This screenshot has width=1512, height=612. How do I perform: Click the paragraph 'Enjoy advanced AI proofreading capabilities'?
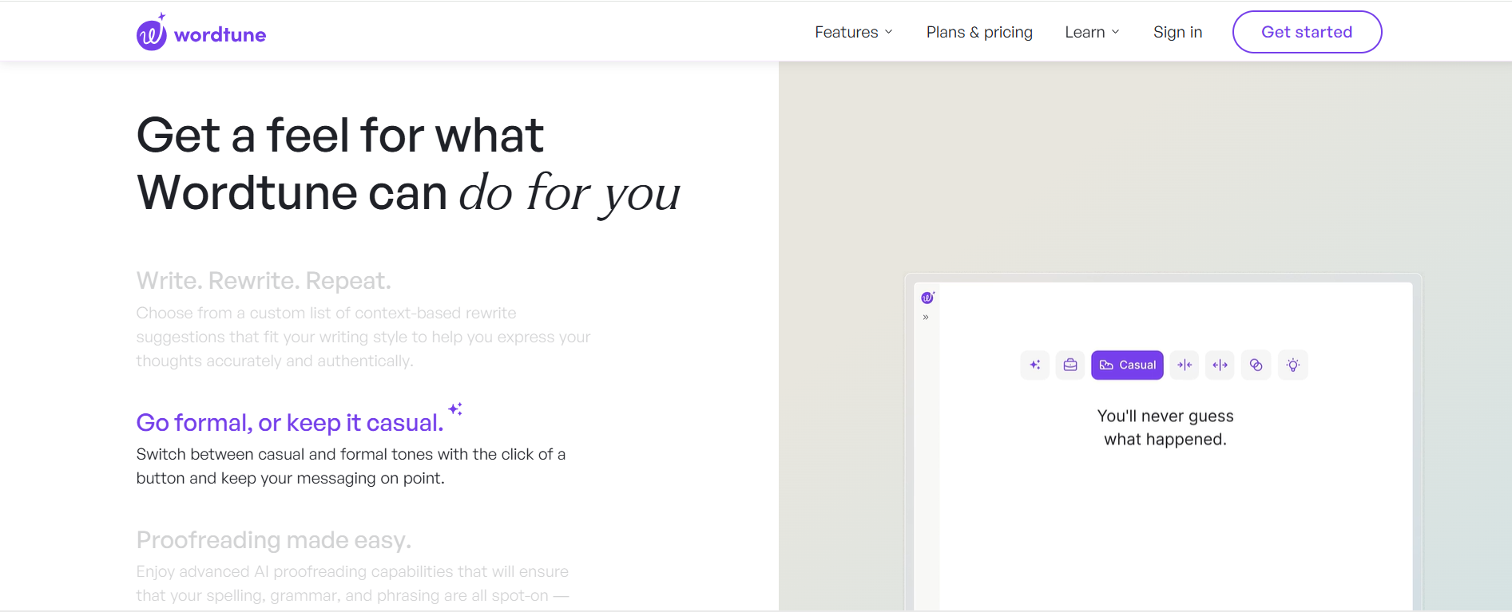coord(352,583)
